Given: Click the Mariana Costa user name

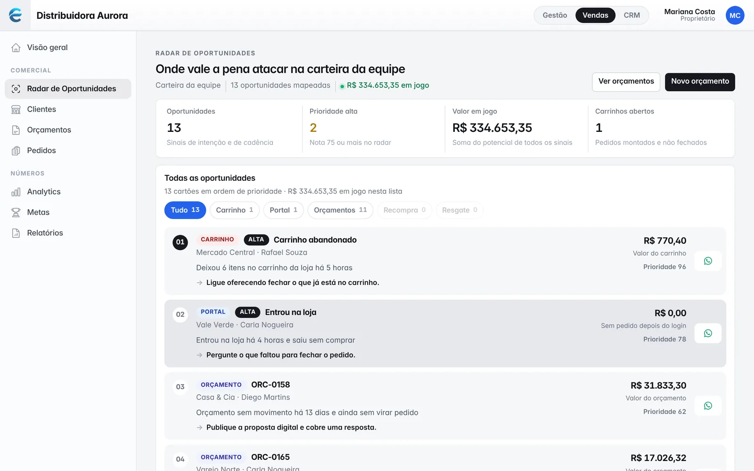Looking at the screenshot, I should coord(689,12).
